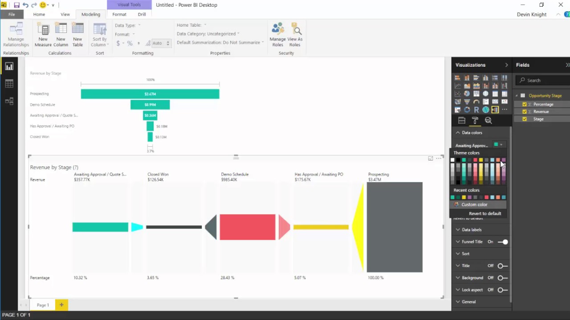
Task: Pick the funnel visualization icon
Action: pos(467,102)
